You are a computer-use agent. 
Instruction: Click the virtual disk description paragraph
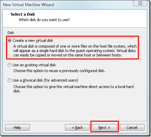[x=75, y=51]
